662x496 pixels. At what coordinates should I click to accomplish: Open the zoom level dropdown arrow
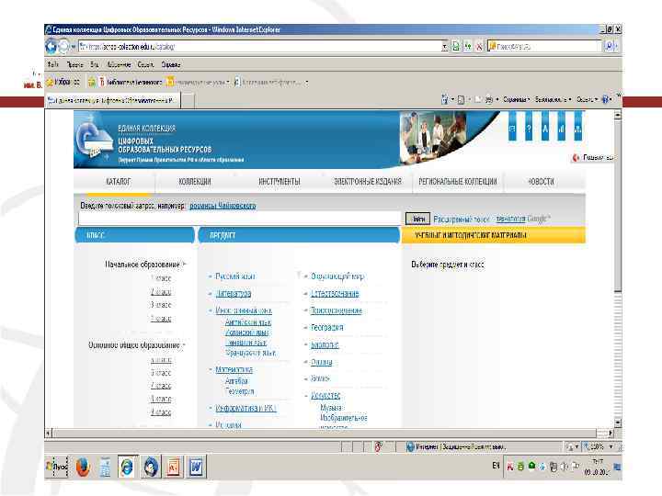(x=611, y=446)
